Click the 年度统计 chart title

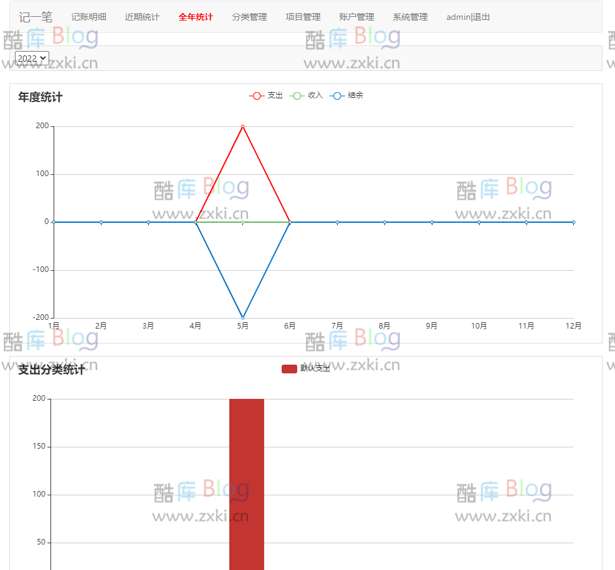(x=41, y=97)
